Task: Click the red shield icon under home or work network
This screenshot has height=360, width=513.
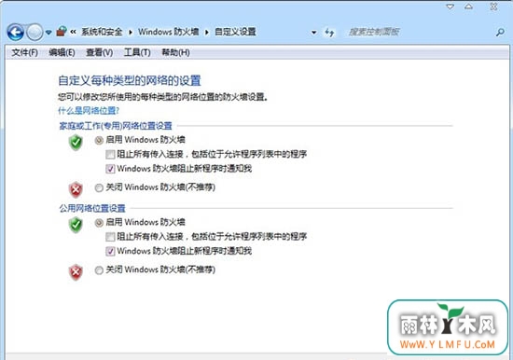Action: 76,189
